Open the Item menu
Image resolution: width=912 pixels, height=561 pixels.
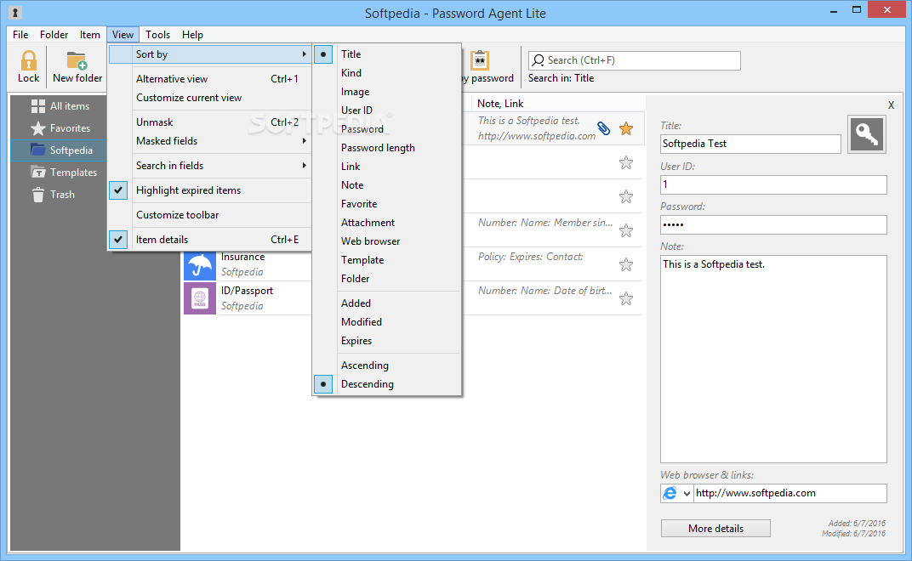tap(90, 35)
